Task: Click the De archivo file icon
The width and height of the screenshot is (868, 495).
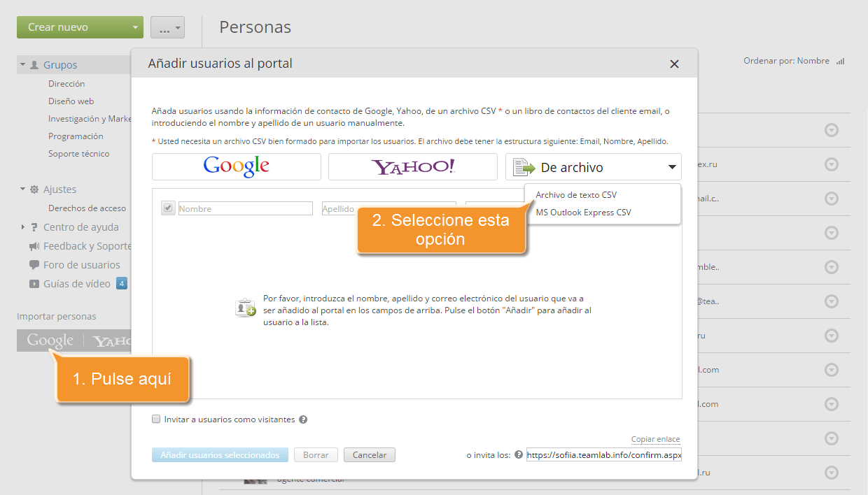Action: click(x=524, y=167)
